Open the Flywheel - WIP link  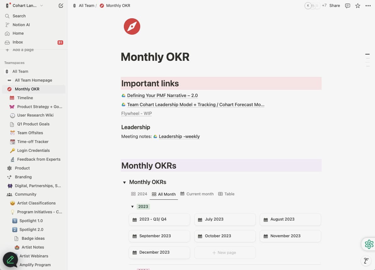136,113
